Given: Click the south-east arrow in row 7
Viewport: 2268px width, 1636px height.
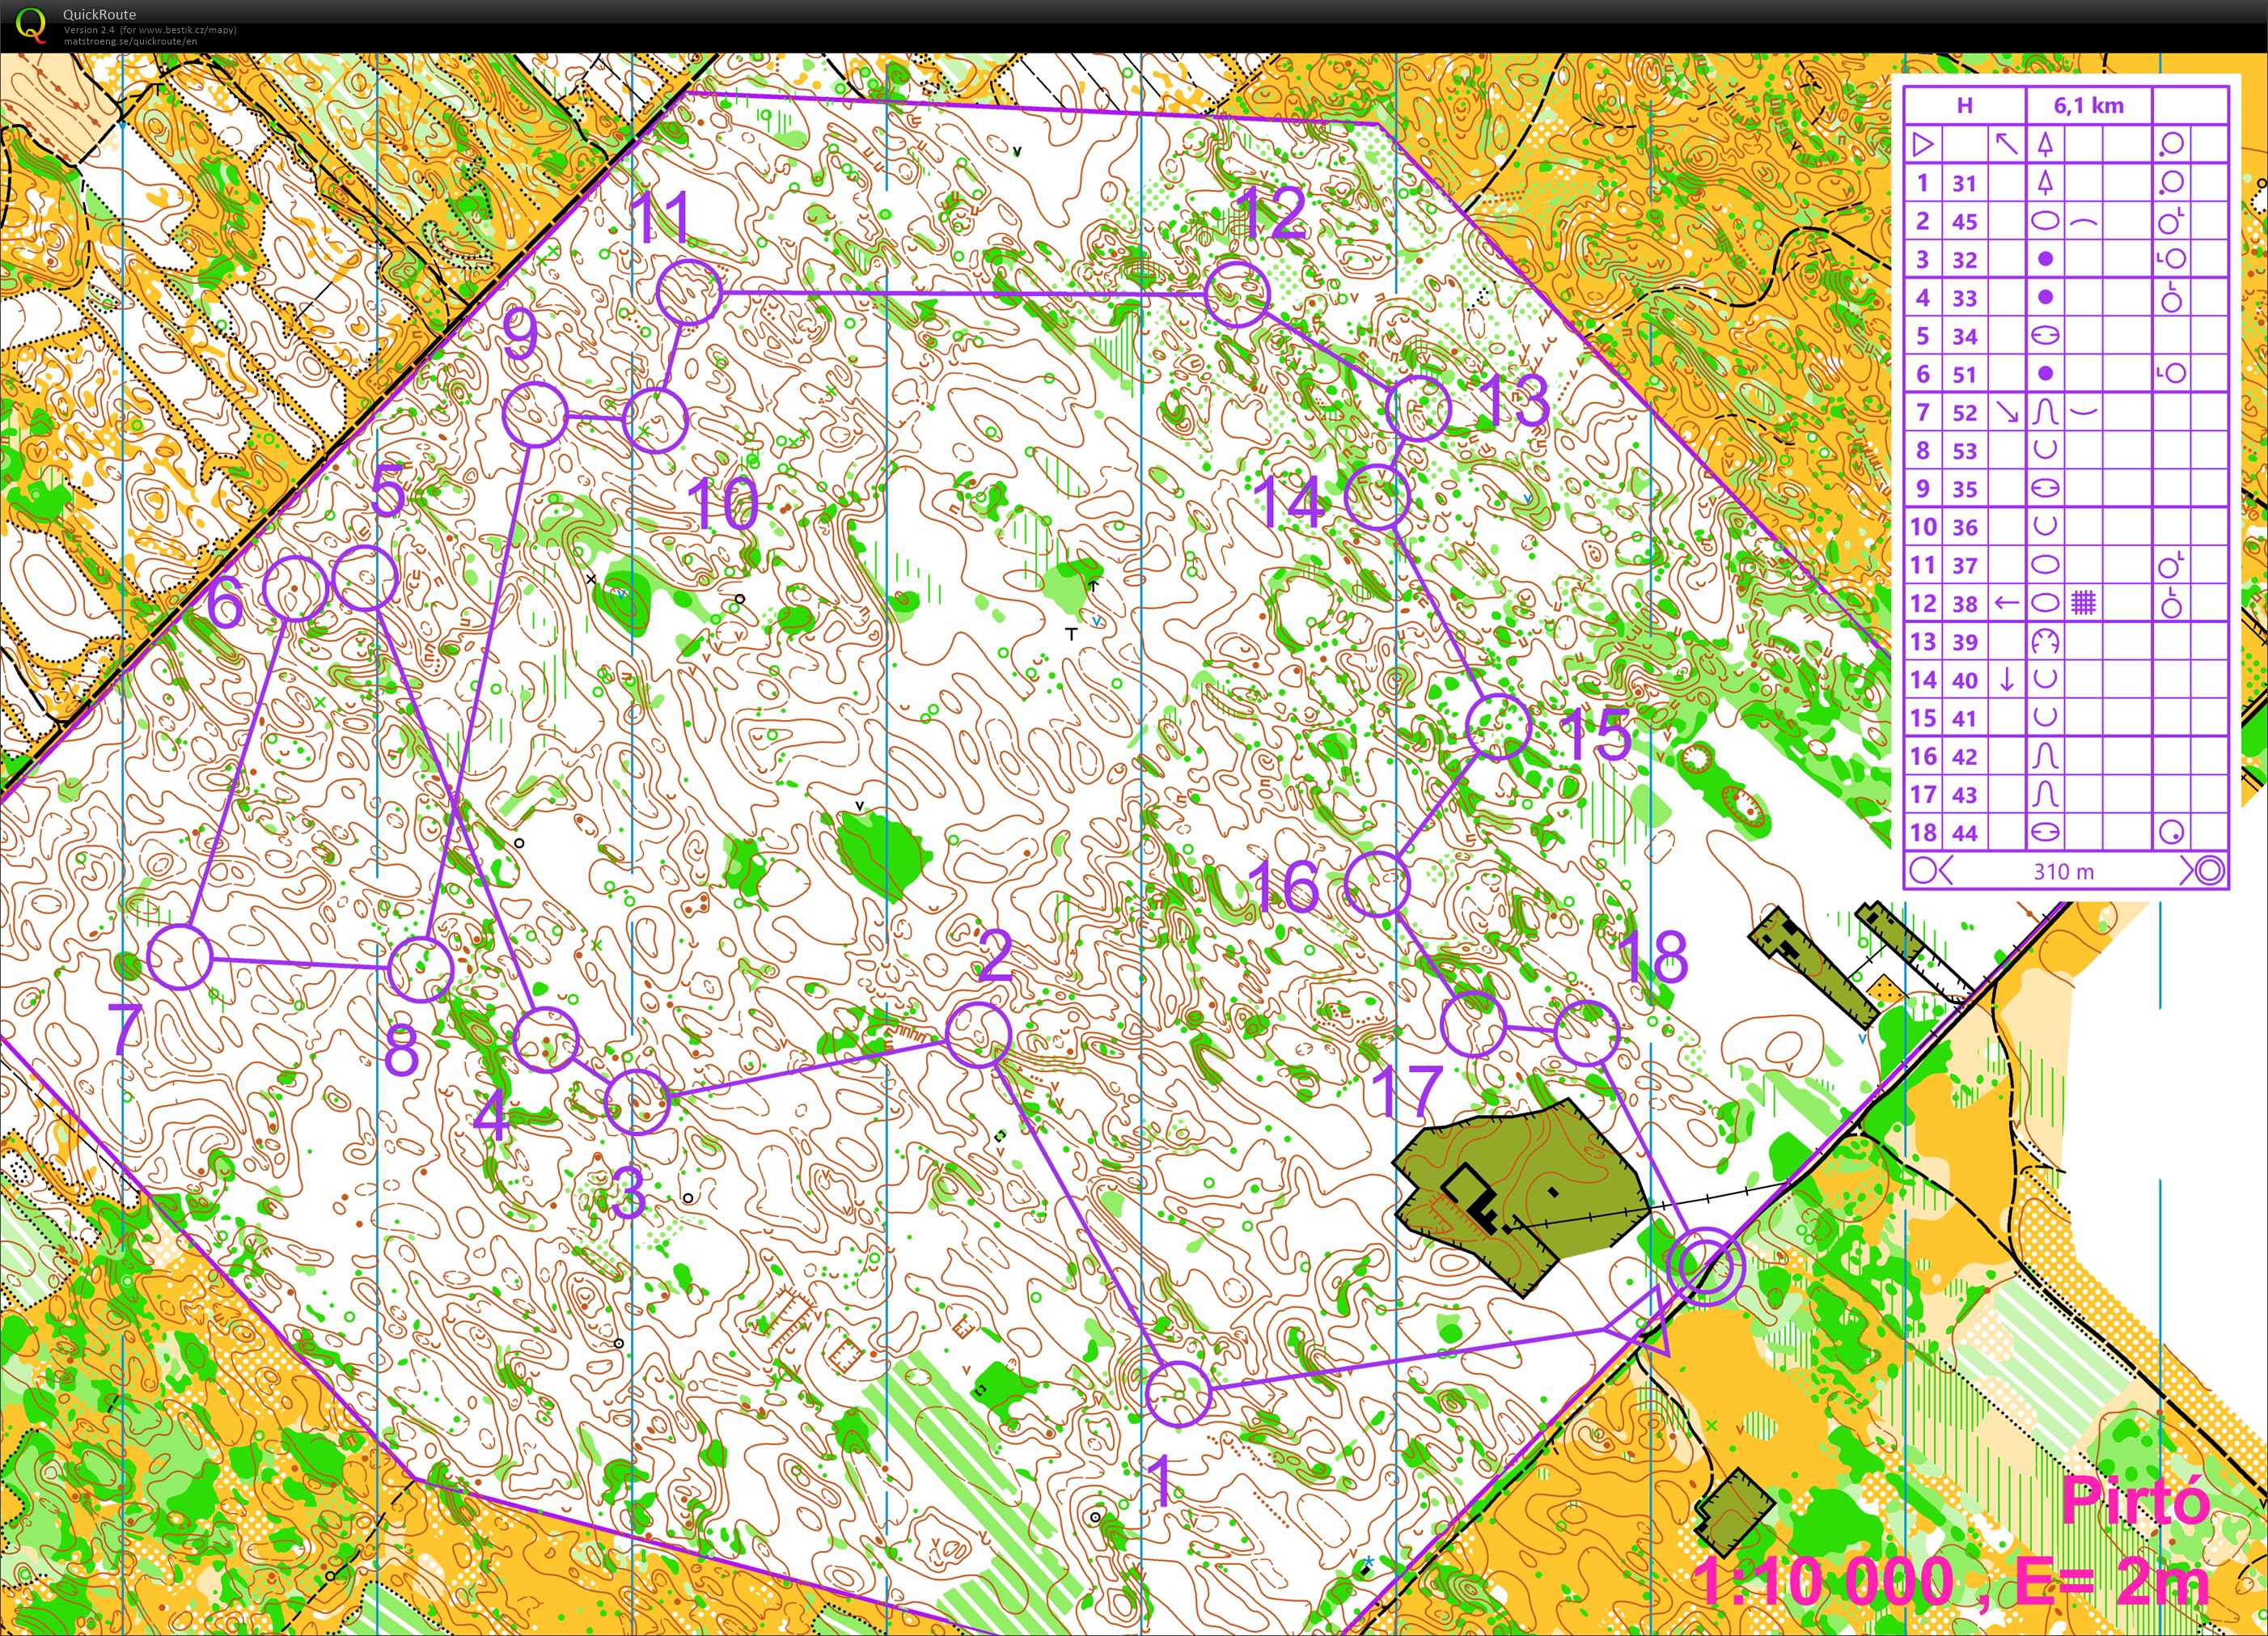Looking at the screenshot, I should click(x=2007, y=413).
